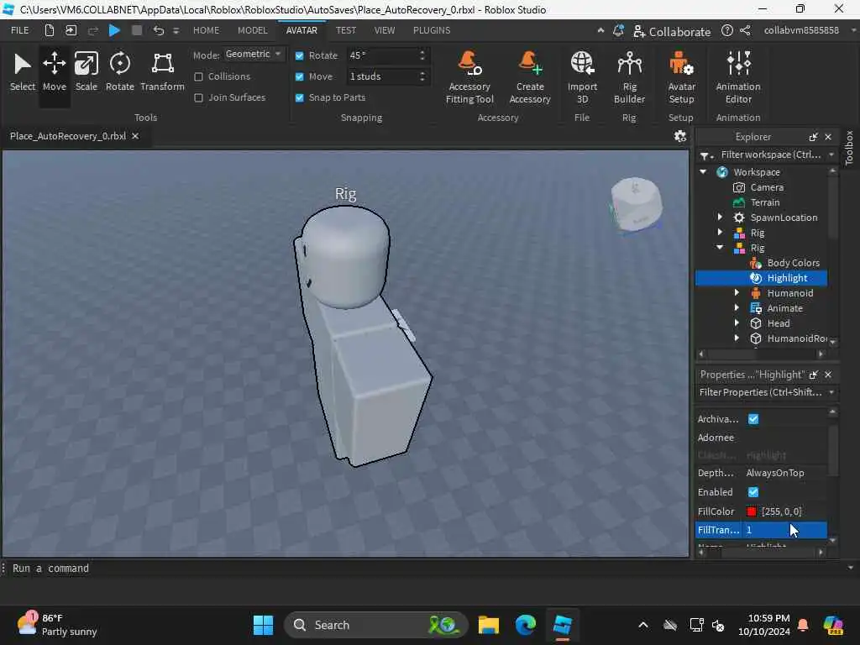Select the Terrain item in Explorer
This screenshot has height=645, width=860.
(764, 202)
